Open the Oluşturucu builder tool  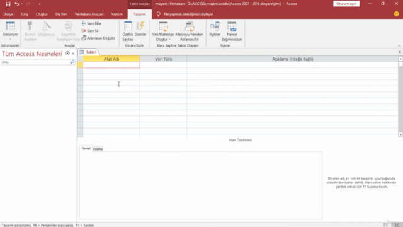tap(46, 30)
